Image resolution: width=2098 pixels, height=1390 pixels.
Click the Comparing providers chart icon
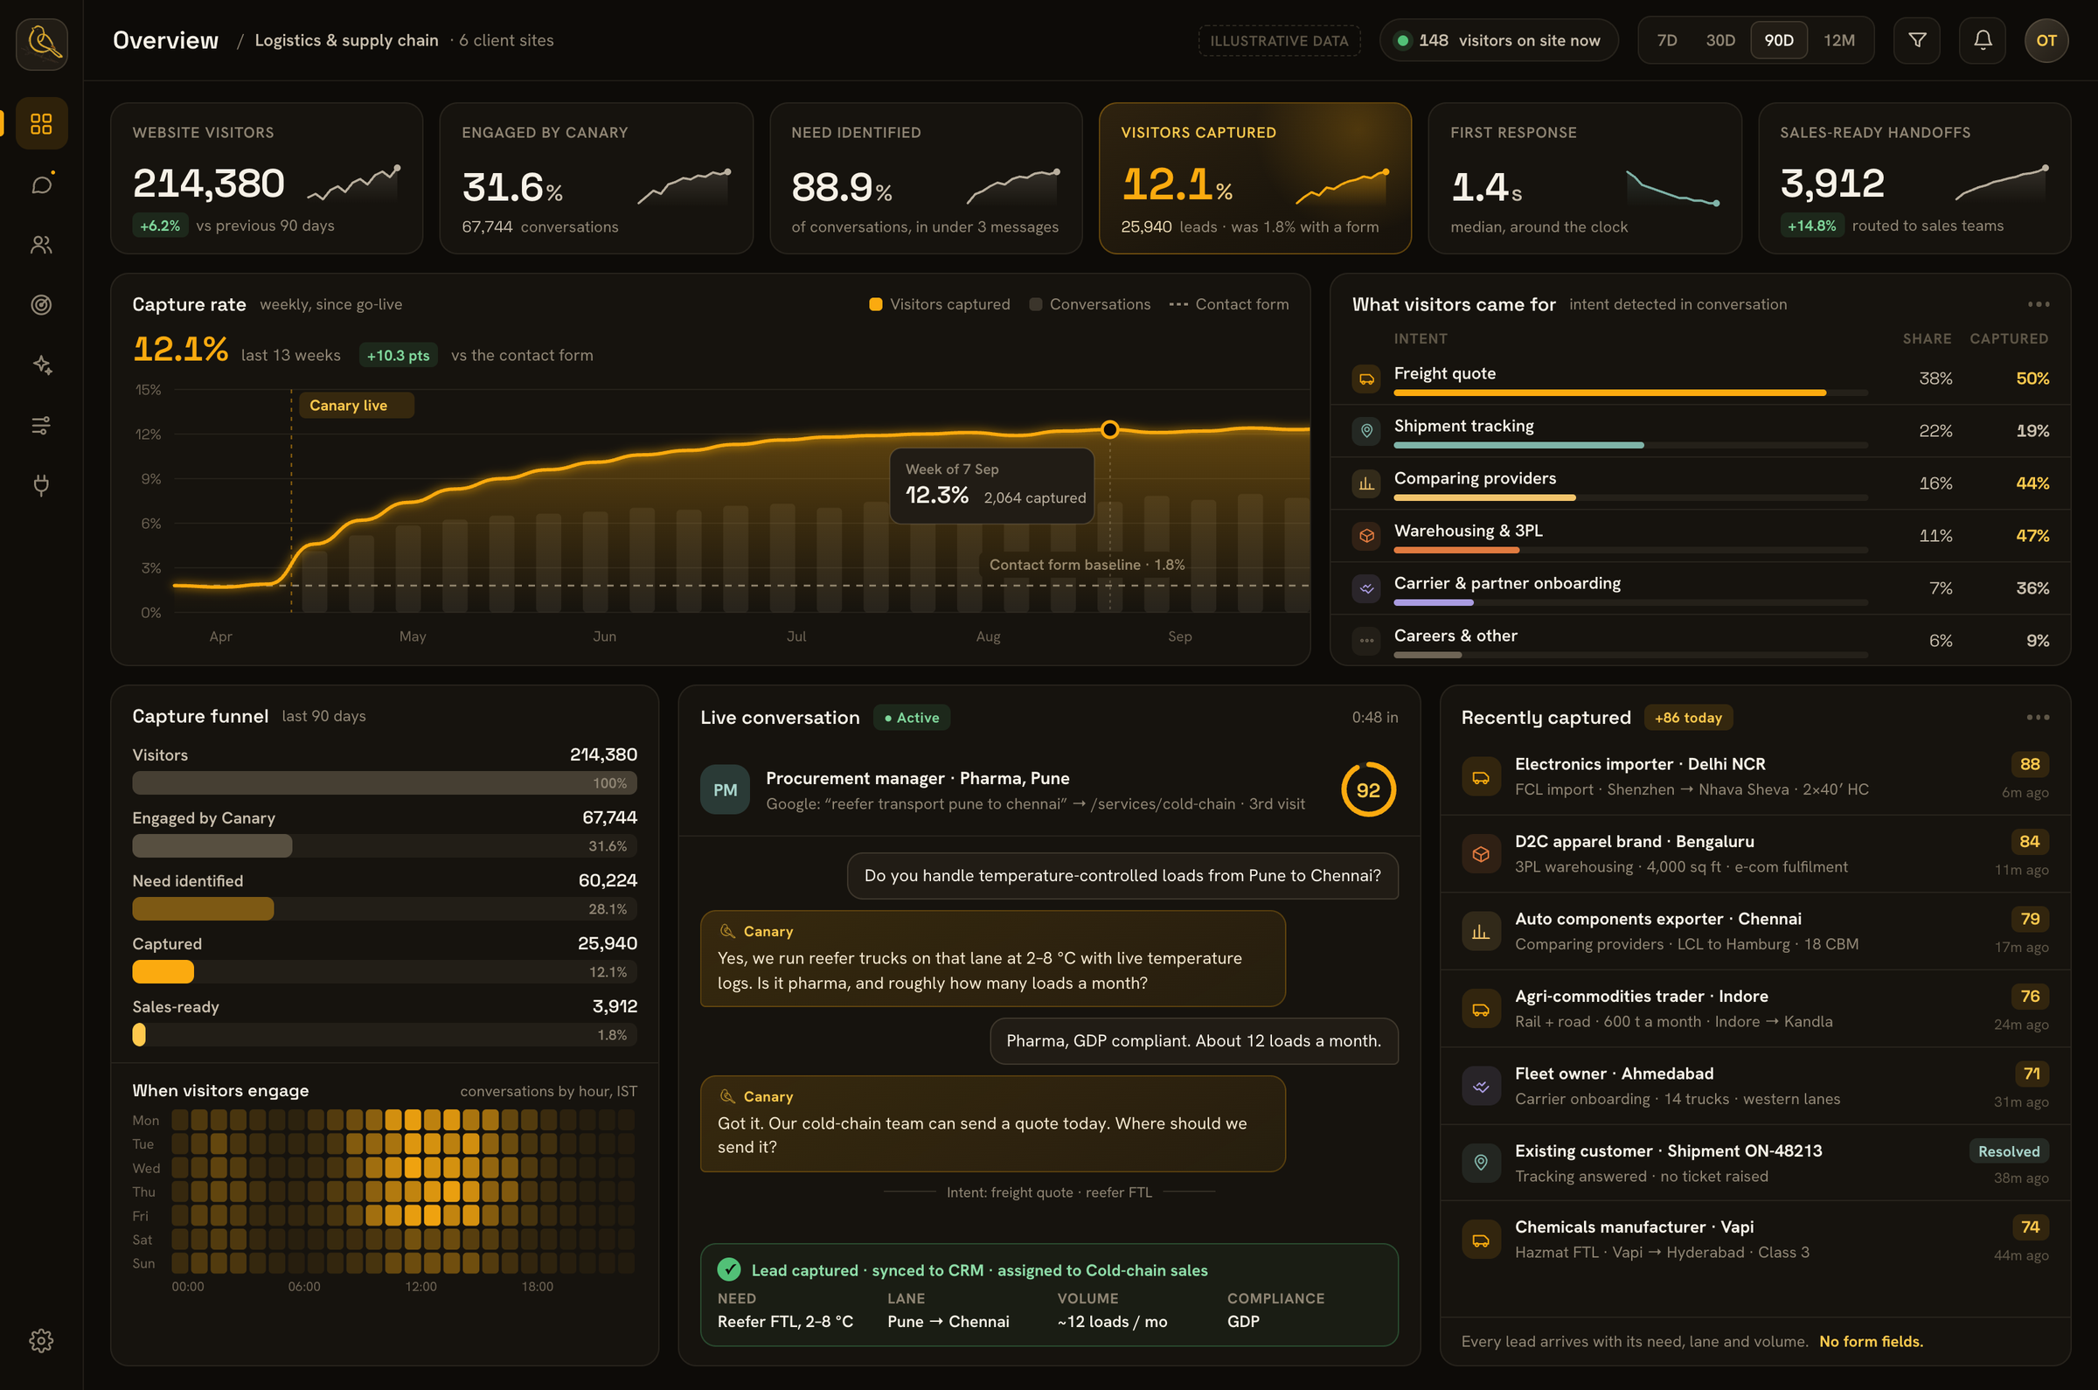[1365, 483]
